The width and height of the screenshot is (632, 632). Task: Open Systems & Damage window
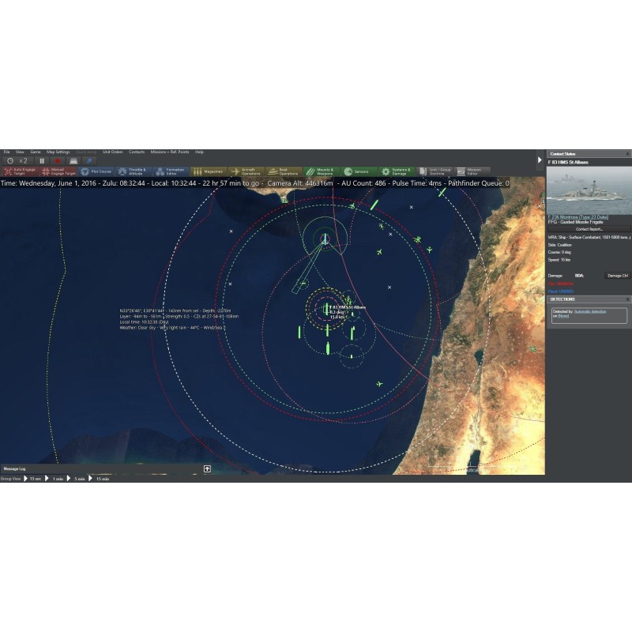[397, 171]
